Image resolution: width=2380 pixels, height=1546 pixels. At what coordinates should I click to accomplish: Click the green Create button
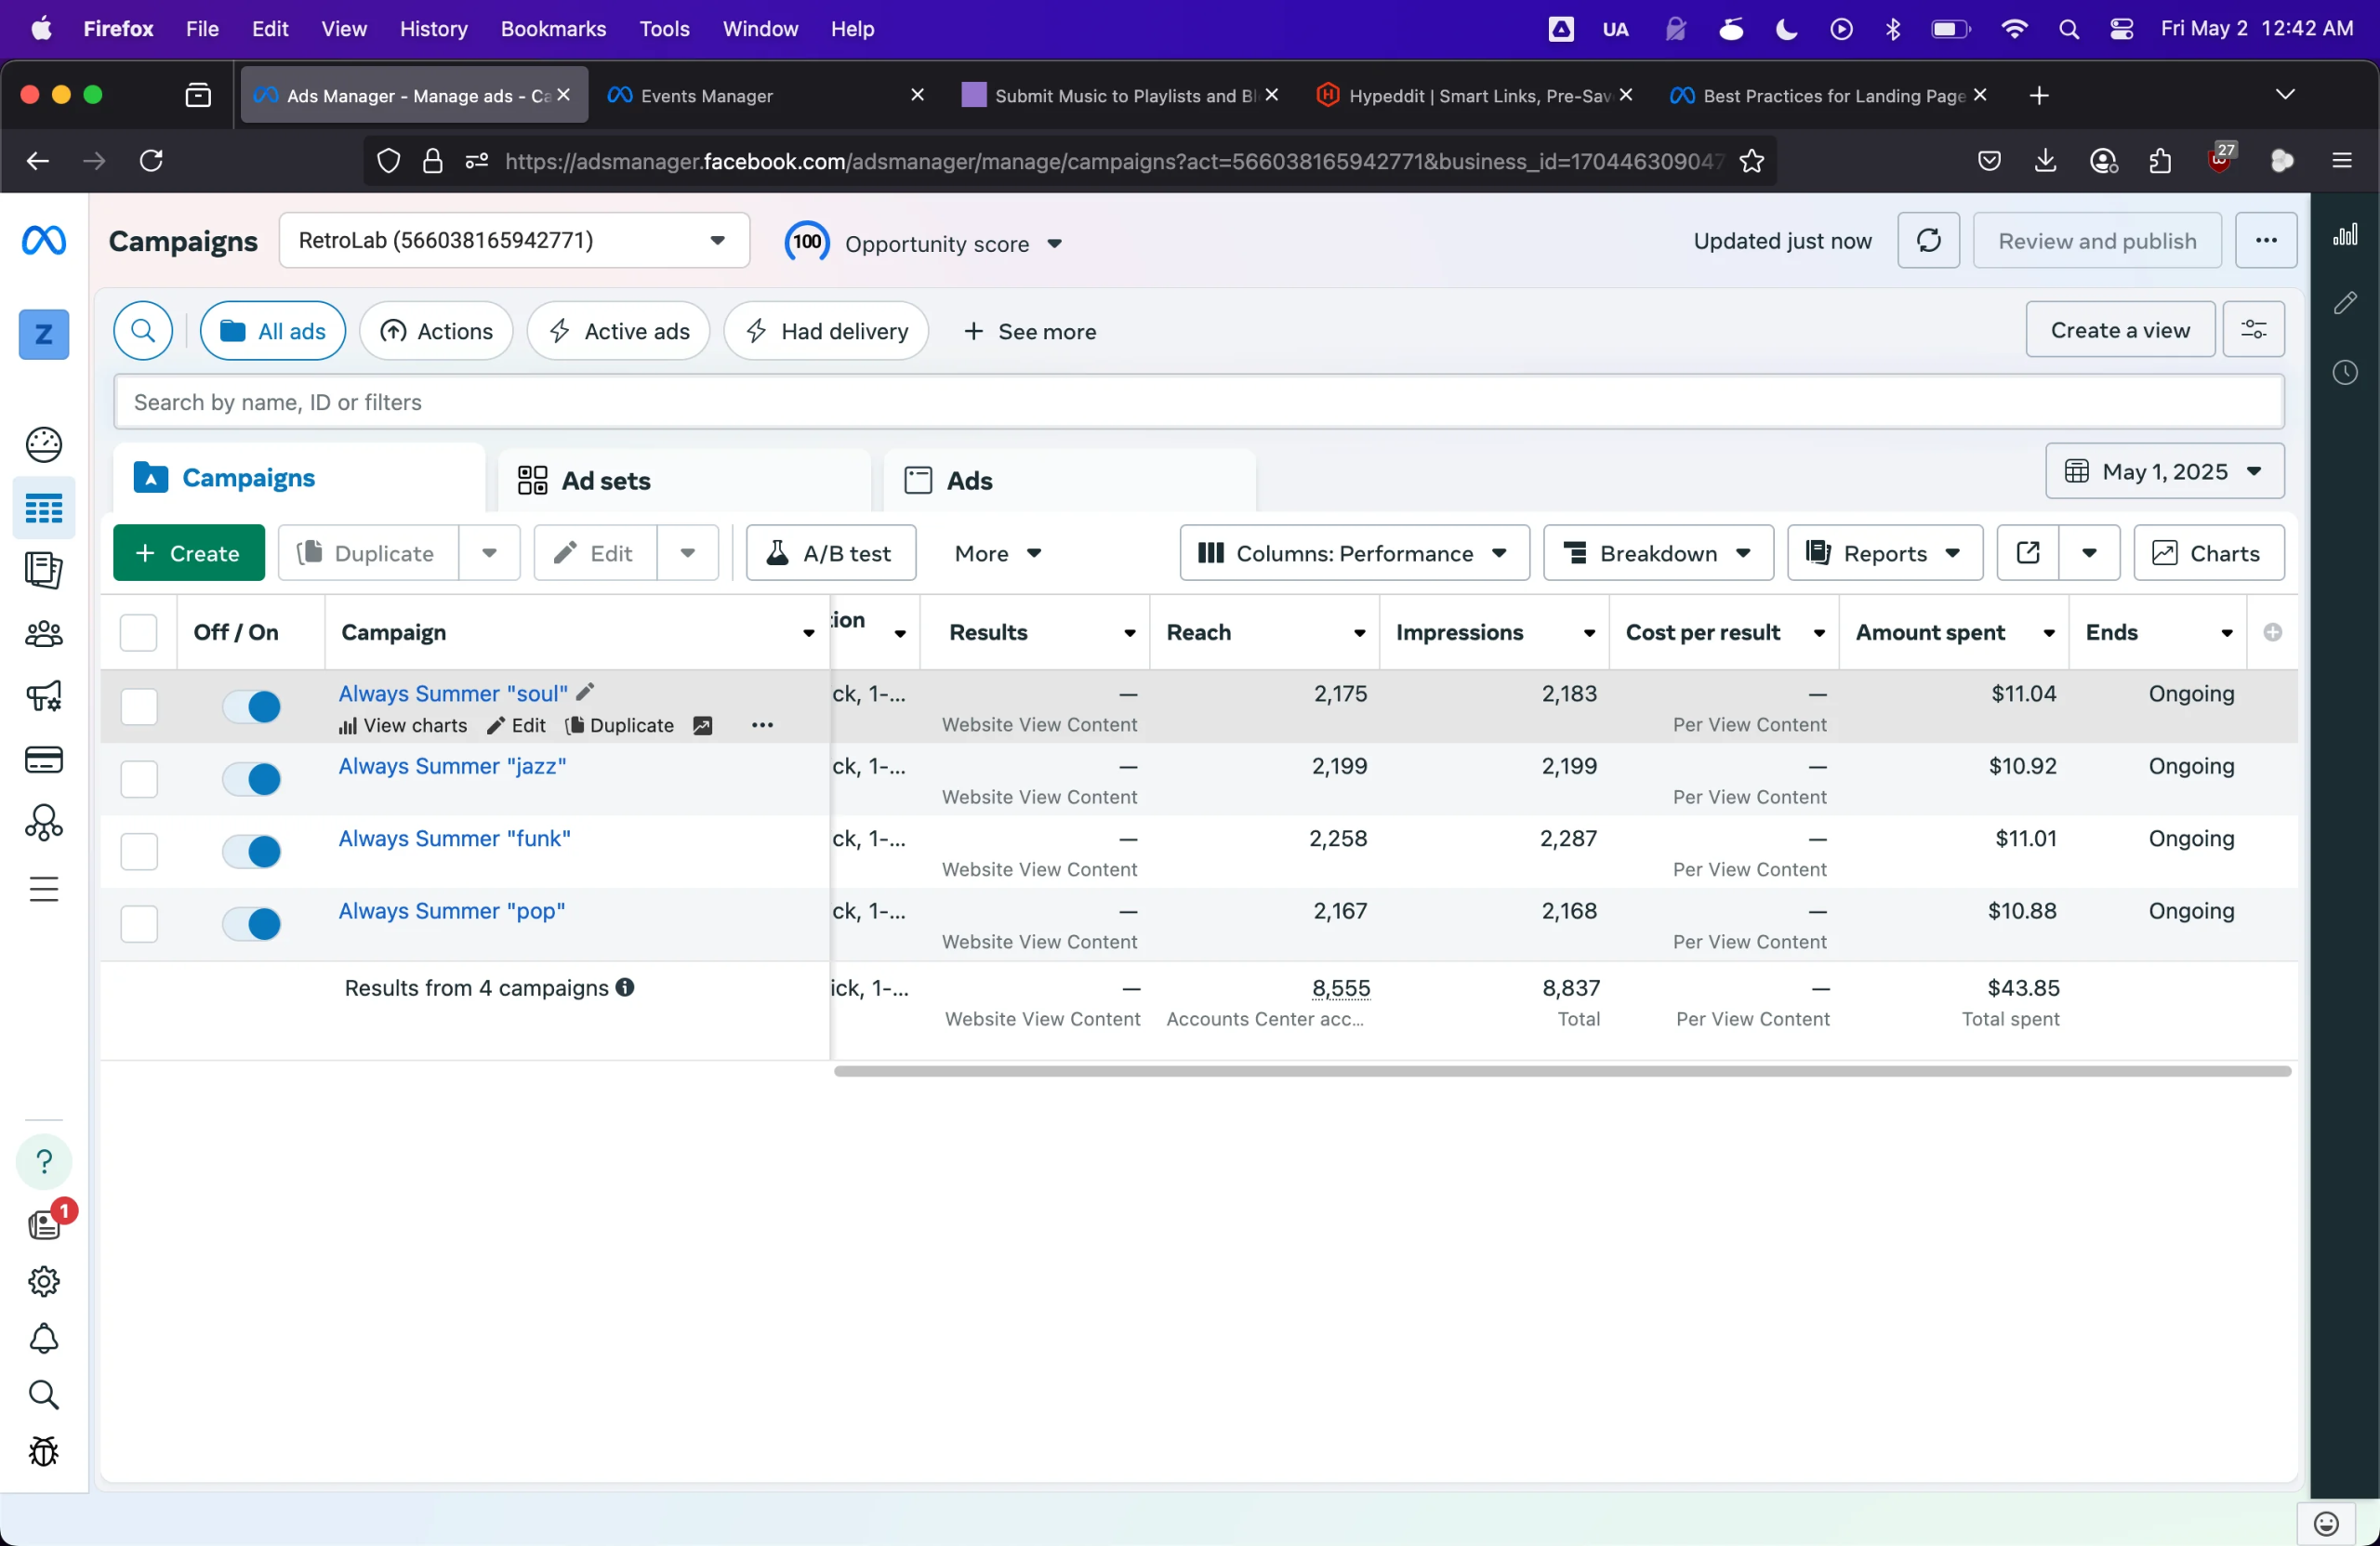coord(188,553)
